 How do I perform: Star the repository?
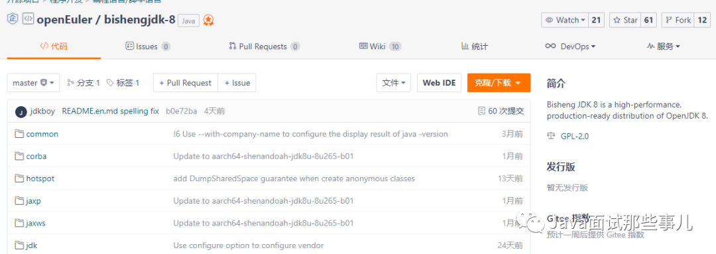tap(625, 20)
